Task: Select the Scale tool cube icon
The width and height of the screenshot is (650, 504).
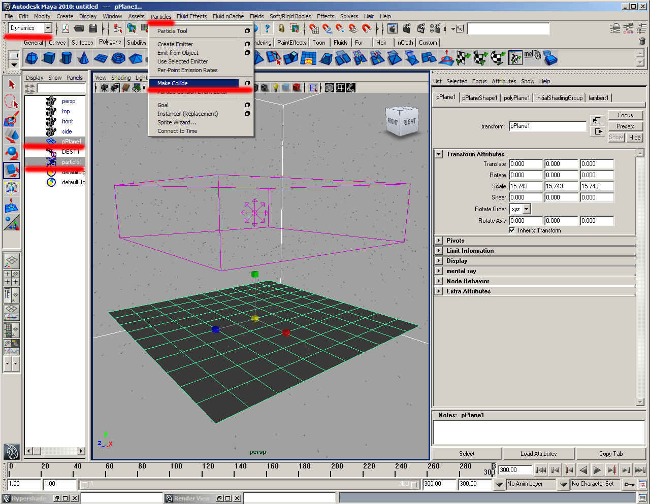Action: [11, 170]
